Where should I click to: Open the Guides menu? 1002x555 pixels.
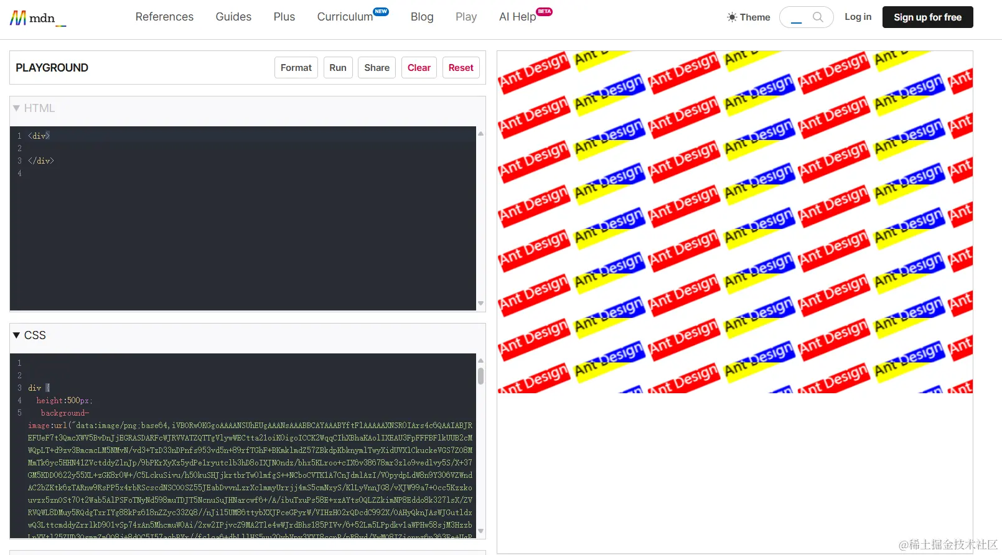(233, 17)
